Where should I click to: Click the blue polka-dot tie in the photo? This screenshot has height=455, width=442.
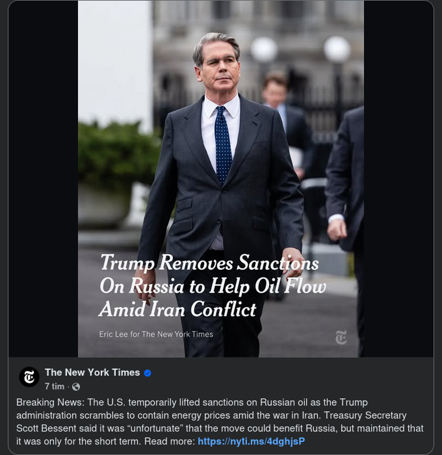tap(223, 143)
